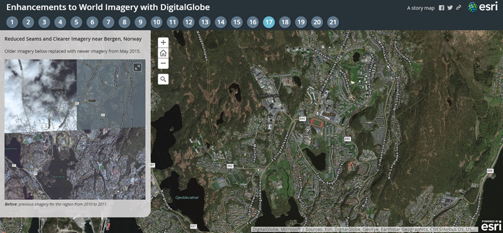
Task: Click the story map title heading
Action: tap(108, 8)
